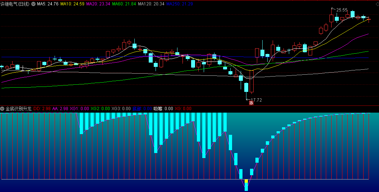Select the MA20: 23.34 label
The image size is (379, 192).
(x=98, y=4)
